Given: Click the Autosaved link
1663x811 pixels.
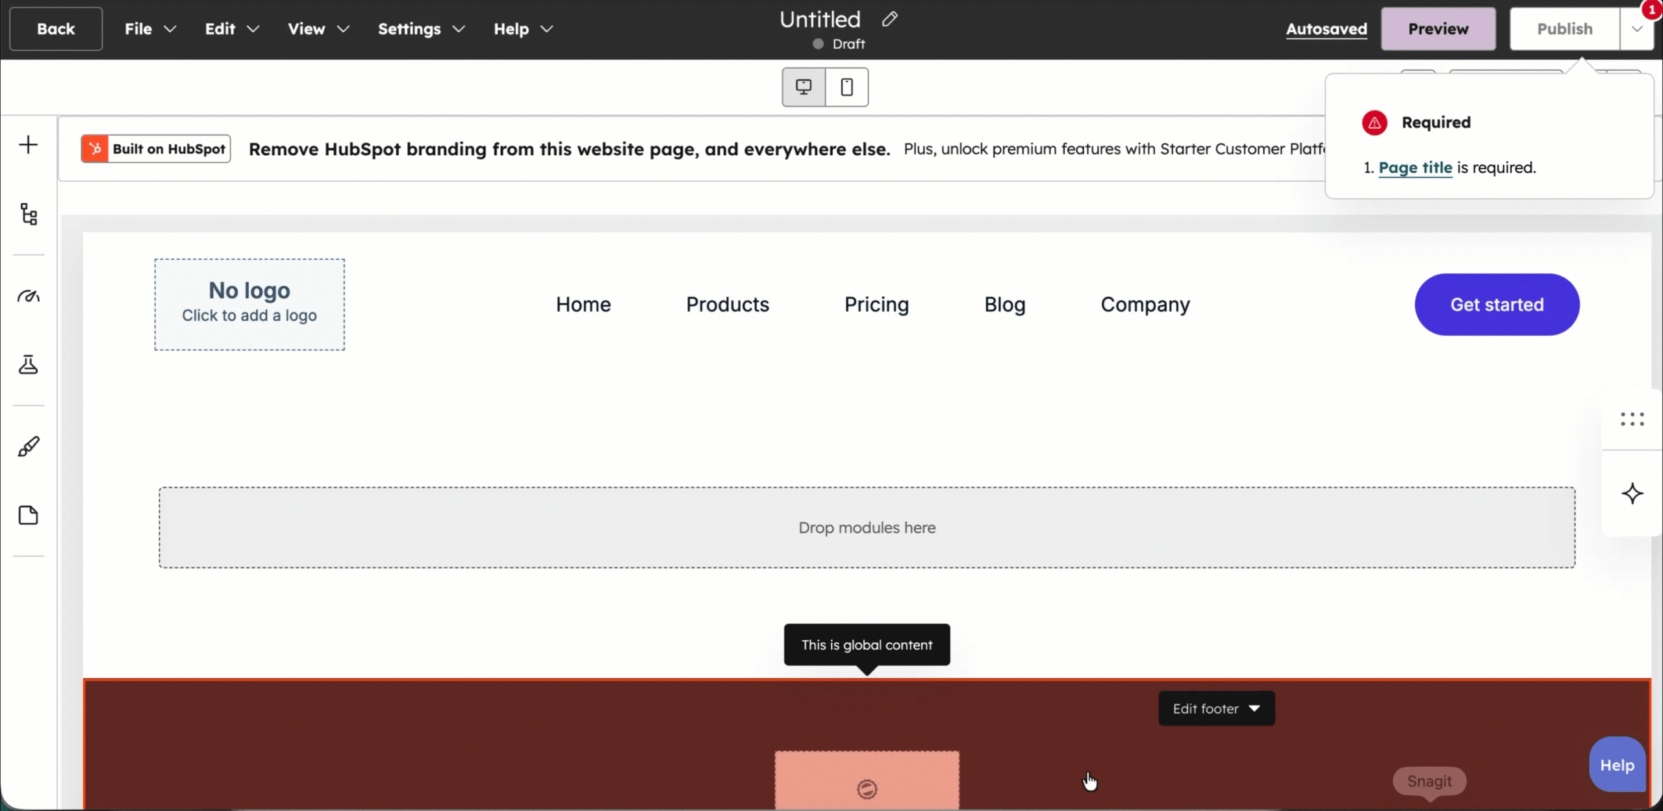Looking at the screenshot, I should point(1327,29).
